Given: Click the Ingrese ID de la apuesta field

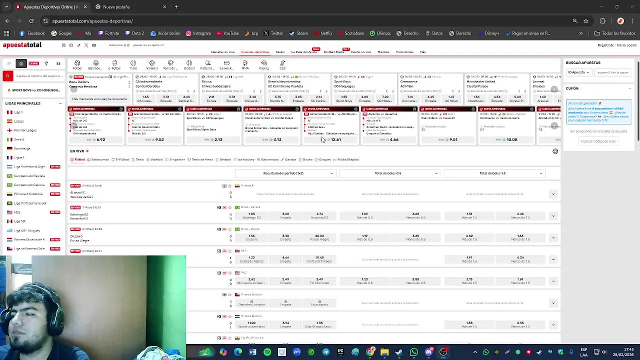Looking at the screenshot, I should 613,72.
